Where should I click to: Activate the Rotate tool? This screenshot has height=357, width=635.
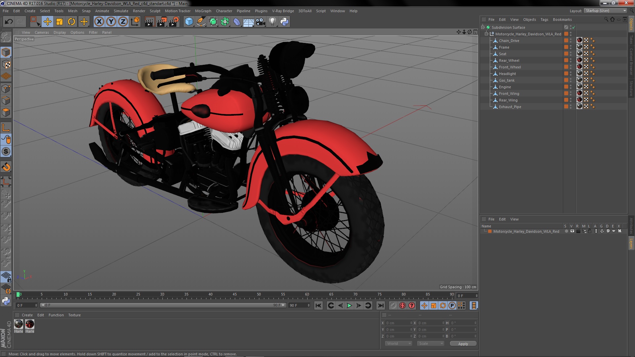[71, 22]
